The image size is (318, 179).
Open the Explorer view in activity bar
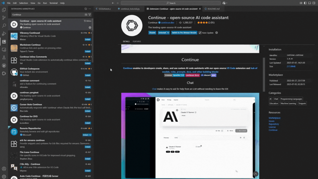click(4, 10)
